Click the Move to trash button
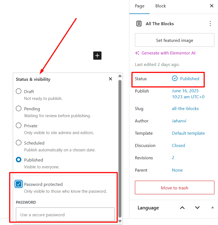Screen dimensions: 218x225 (175, 187)
